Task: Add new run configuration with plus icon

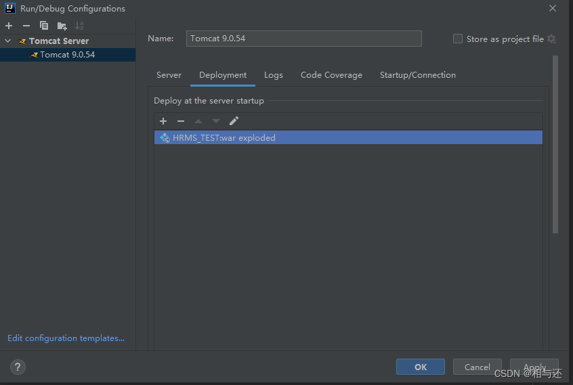Action: 9,26
